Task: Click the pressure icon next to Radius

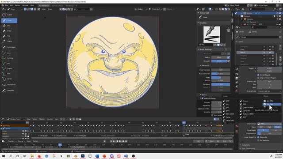Action: tap(229, 57)
